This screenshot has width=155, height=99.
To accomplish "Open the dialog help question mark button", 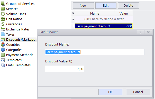I will coord(140,32).
